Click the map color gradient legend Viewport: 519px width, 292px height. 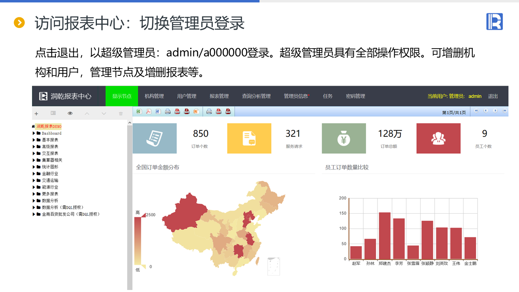[138, 240]
